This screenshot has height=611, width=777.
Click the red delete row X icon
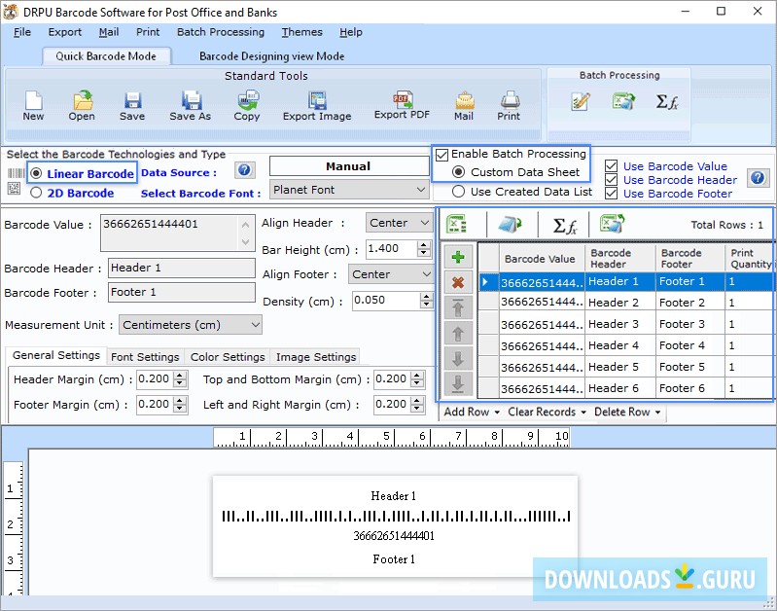click(x=458, y=282)
